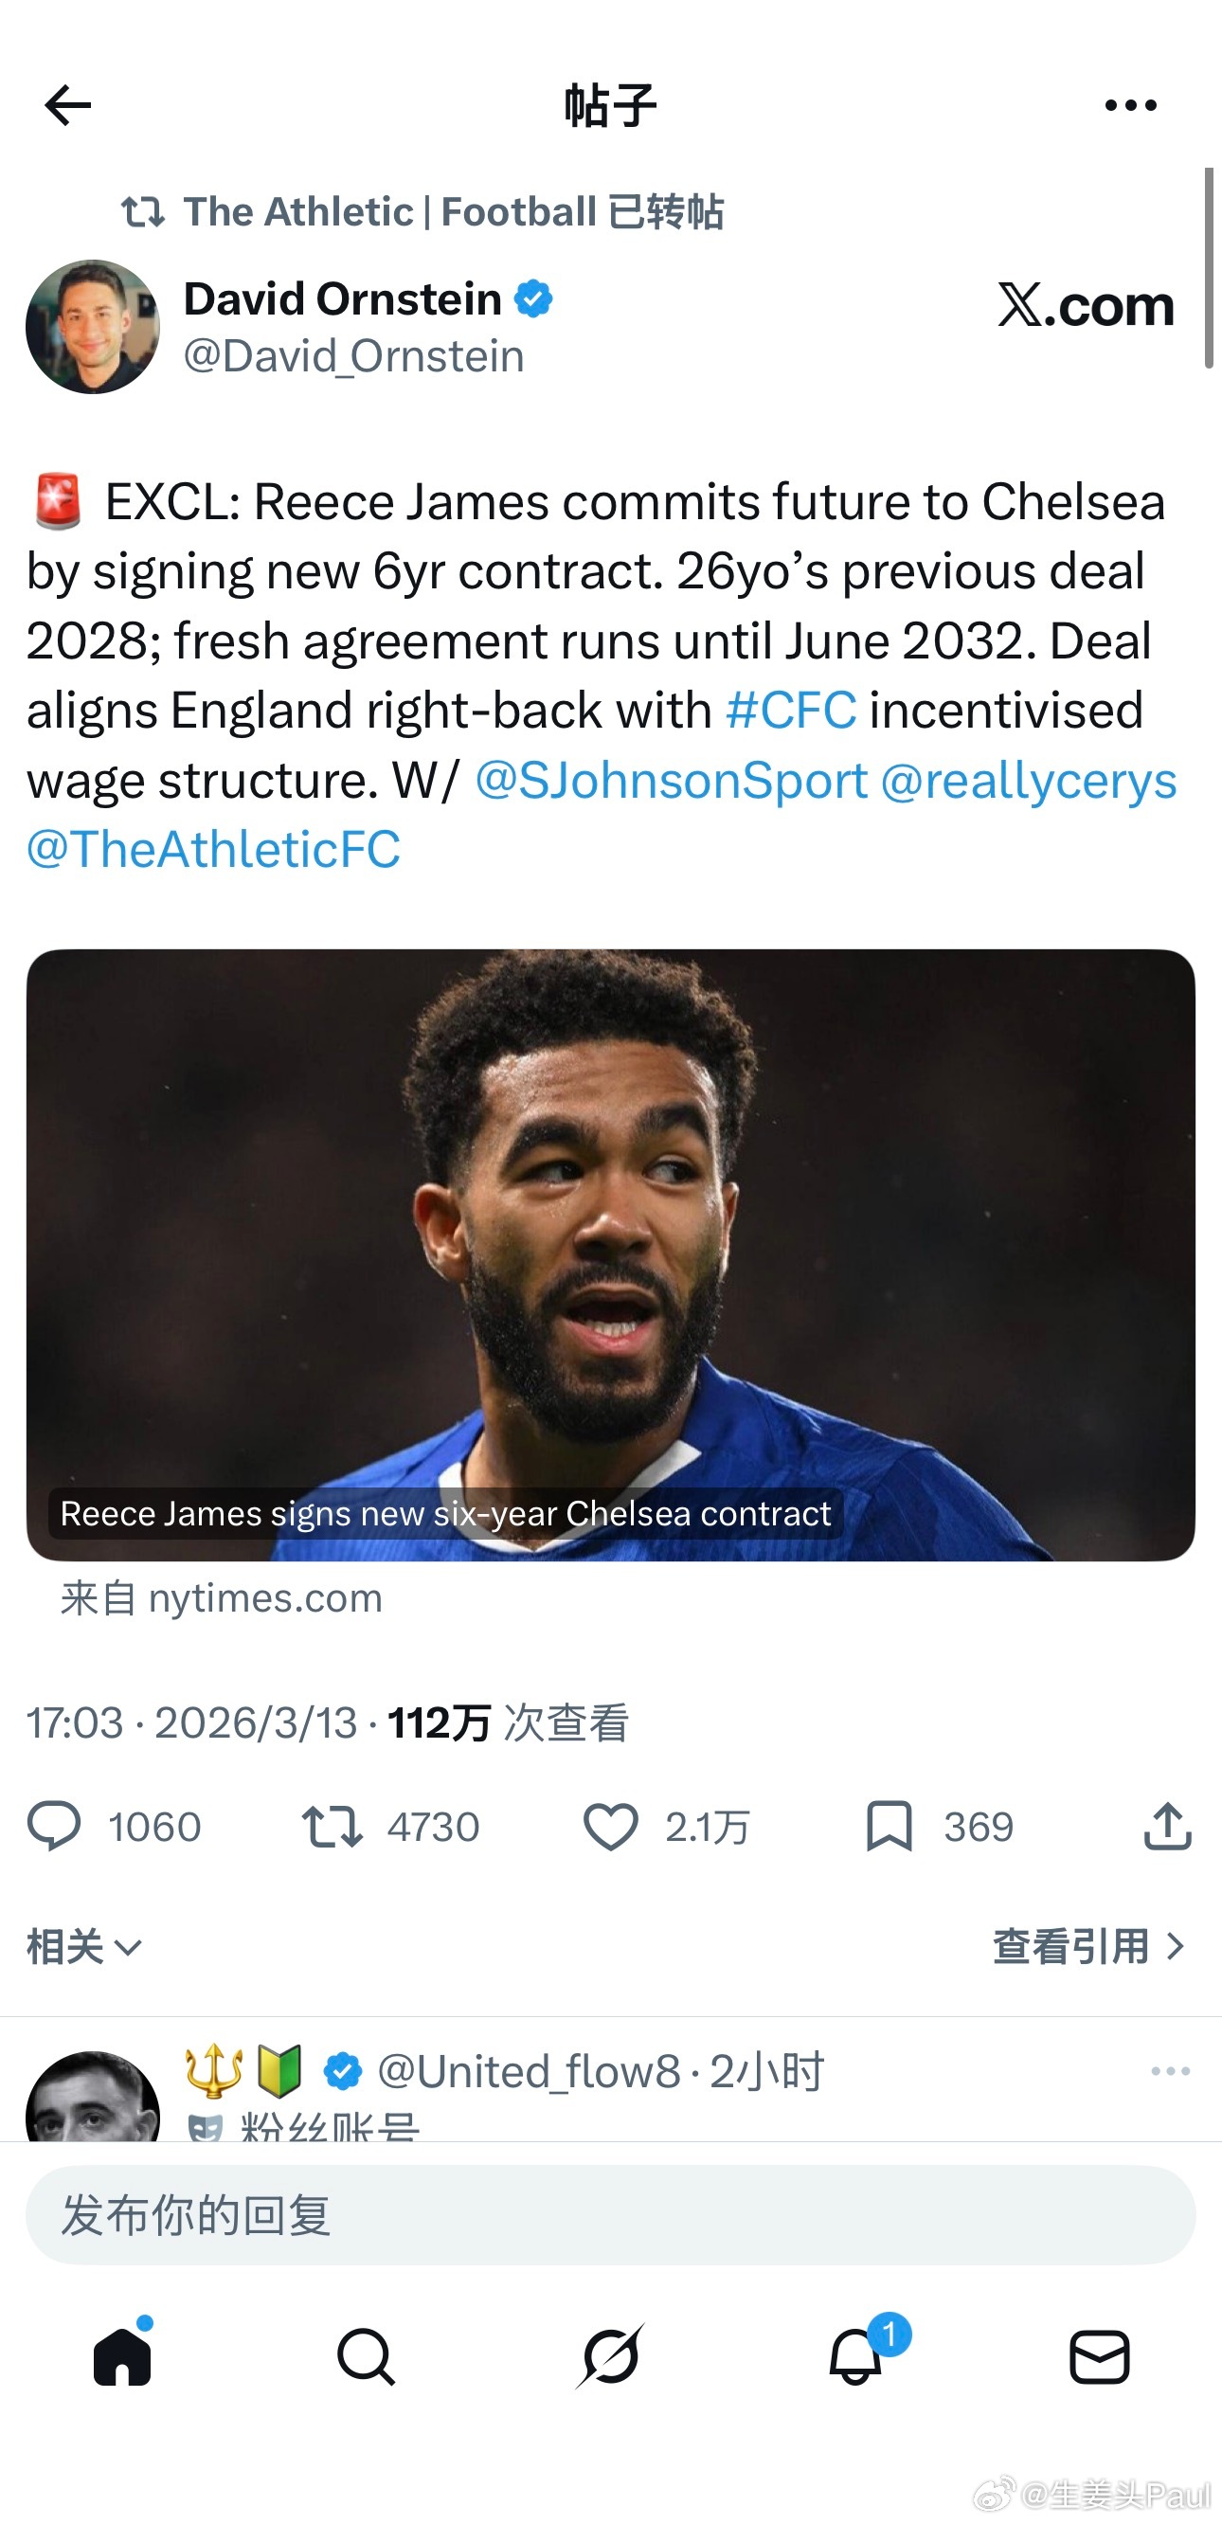The width and height of the screenshot is (1222, 2524).
Task: Tap the share upload icon
Action: coord(1167,1828)
